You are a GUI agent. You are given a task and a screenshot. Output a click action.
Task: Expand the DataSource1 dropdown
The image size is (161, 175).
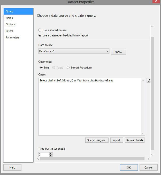pos(74,51)
